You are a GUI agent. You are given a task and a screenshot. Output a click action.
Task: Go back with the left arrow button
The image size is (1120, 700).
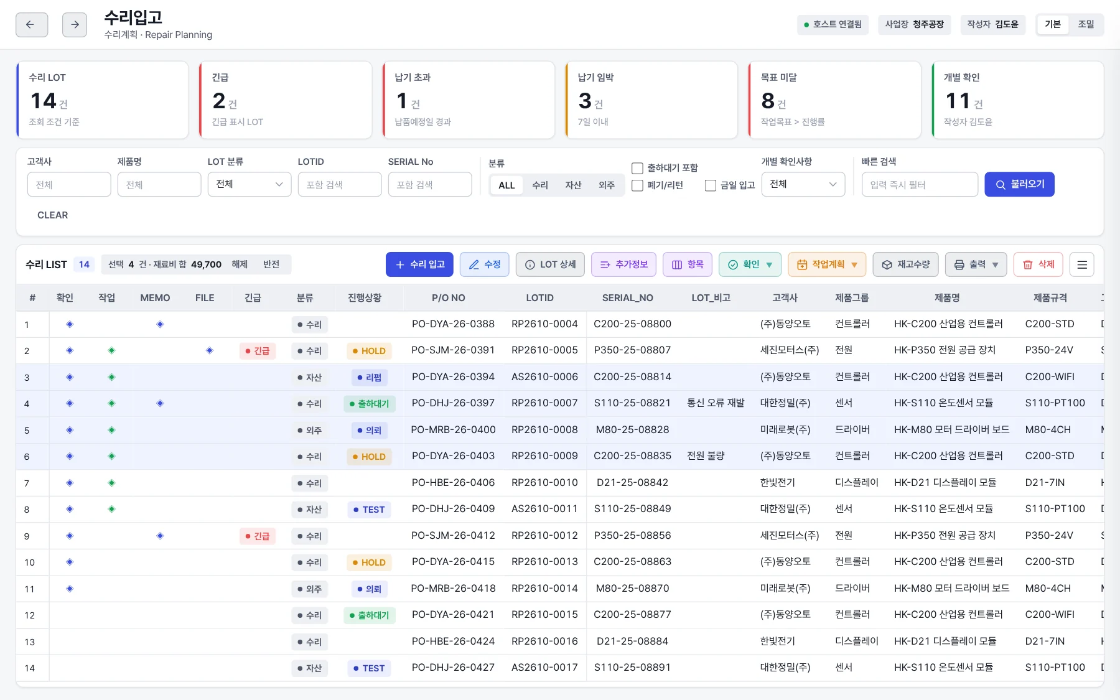point(32,25)
